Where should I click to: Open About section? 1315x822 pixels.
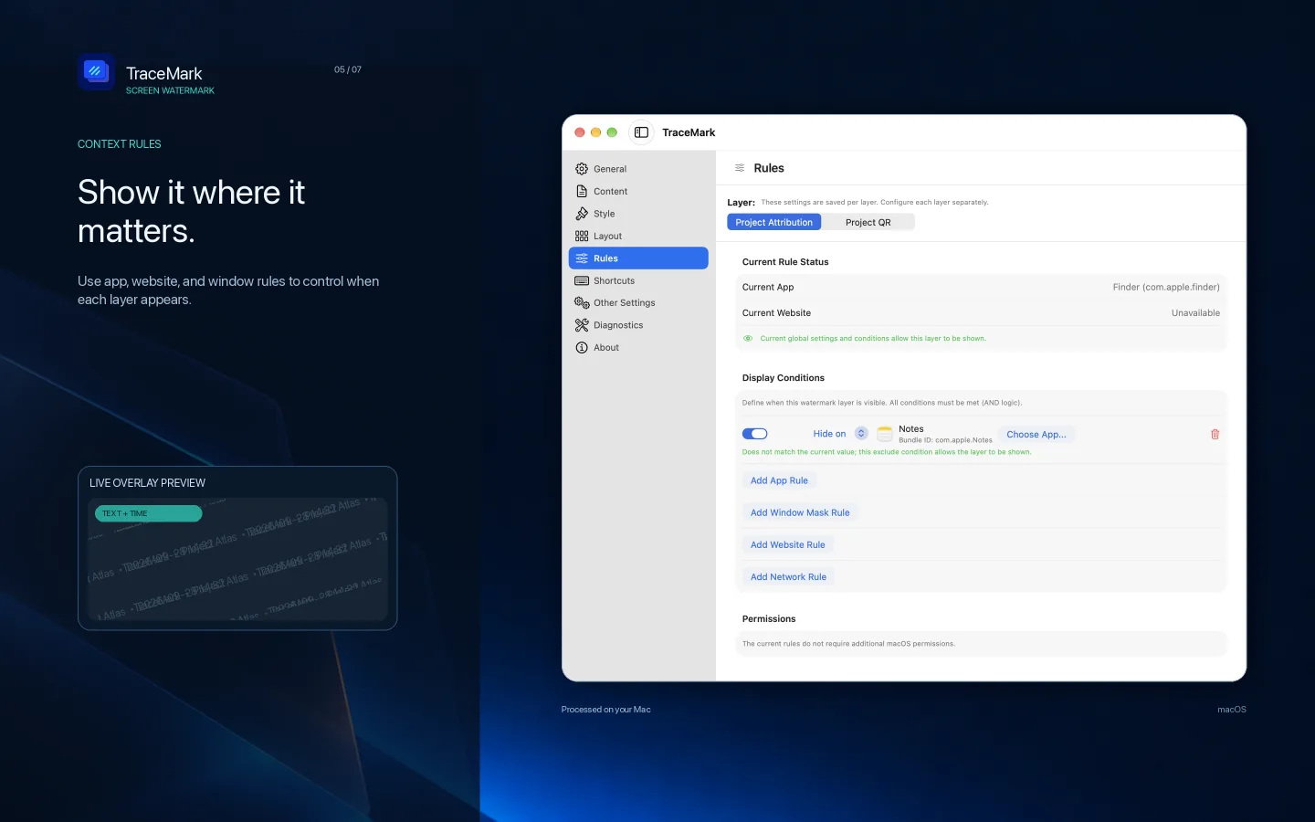638,347
